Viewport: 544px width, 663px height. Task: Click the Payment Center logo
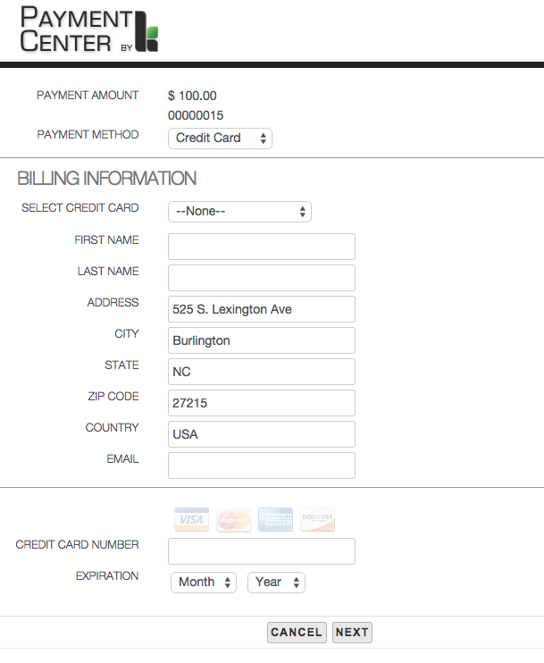(89, 29)
